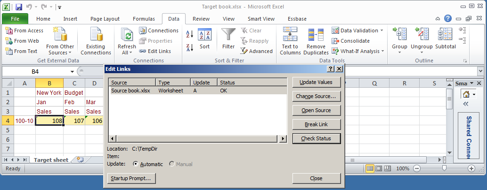Import data From Text
The height and width of the screenshot is (190, 487).
pos(21,51)
